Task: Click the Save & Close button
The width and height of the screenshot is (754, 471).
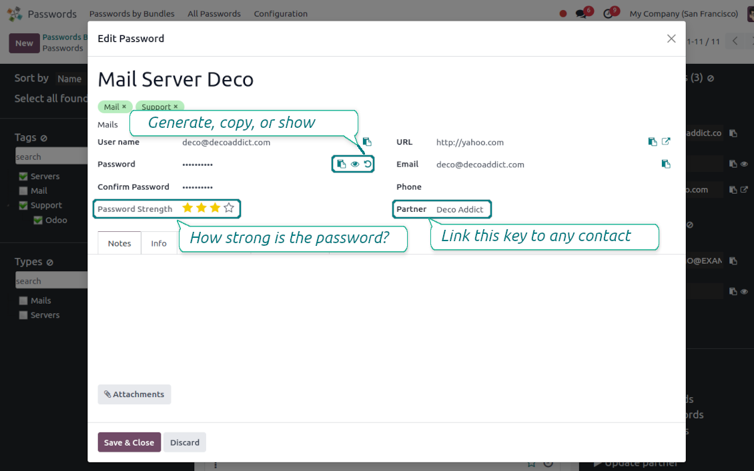Action: [129, 442]
